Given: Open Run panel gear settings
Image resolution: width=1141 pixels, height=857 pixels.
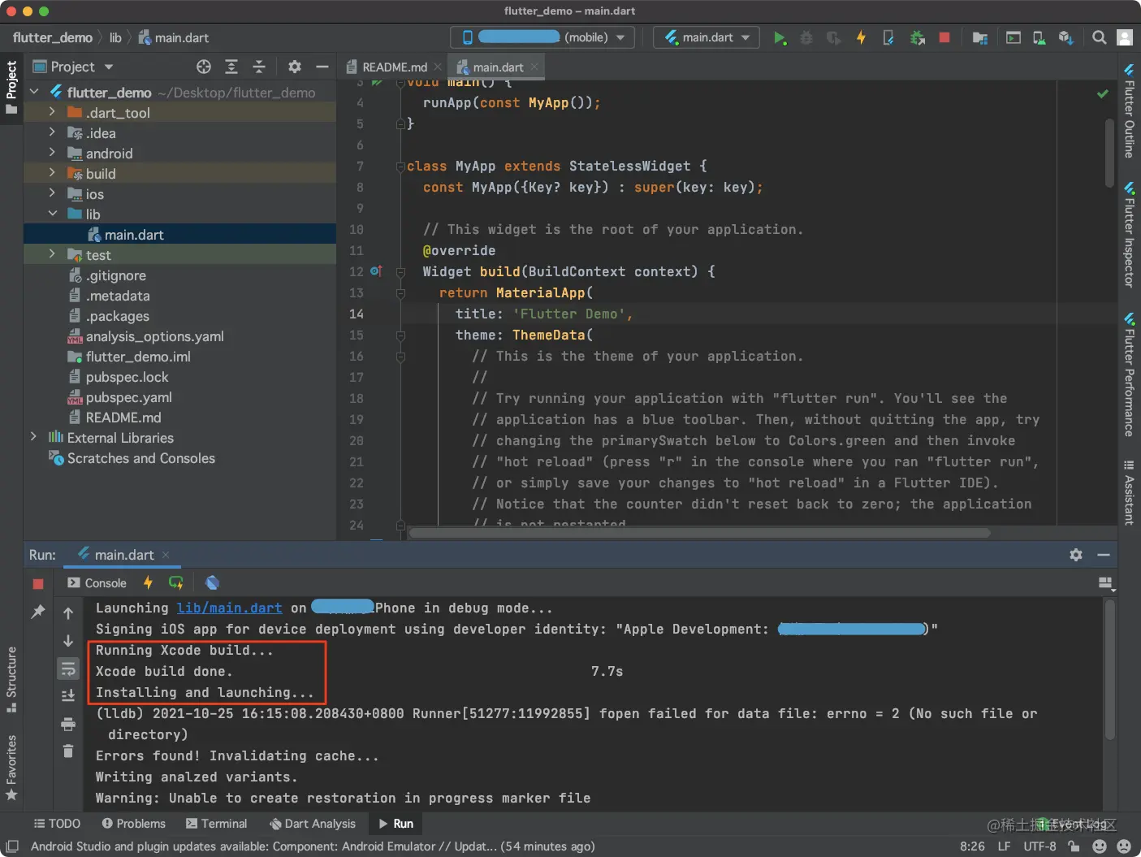Looking at the screenshot, I should pos(1076,555).
